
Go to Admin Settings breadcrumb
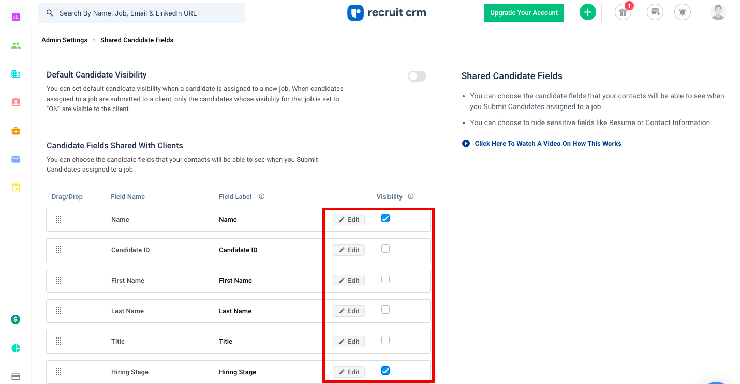tap(64, 40)
